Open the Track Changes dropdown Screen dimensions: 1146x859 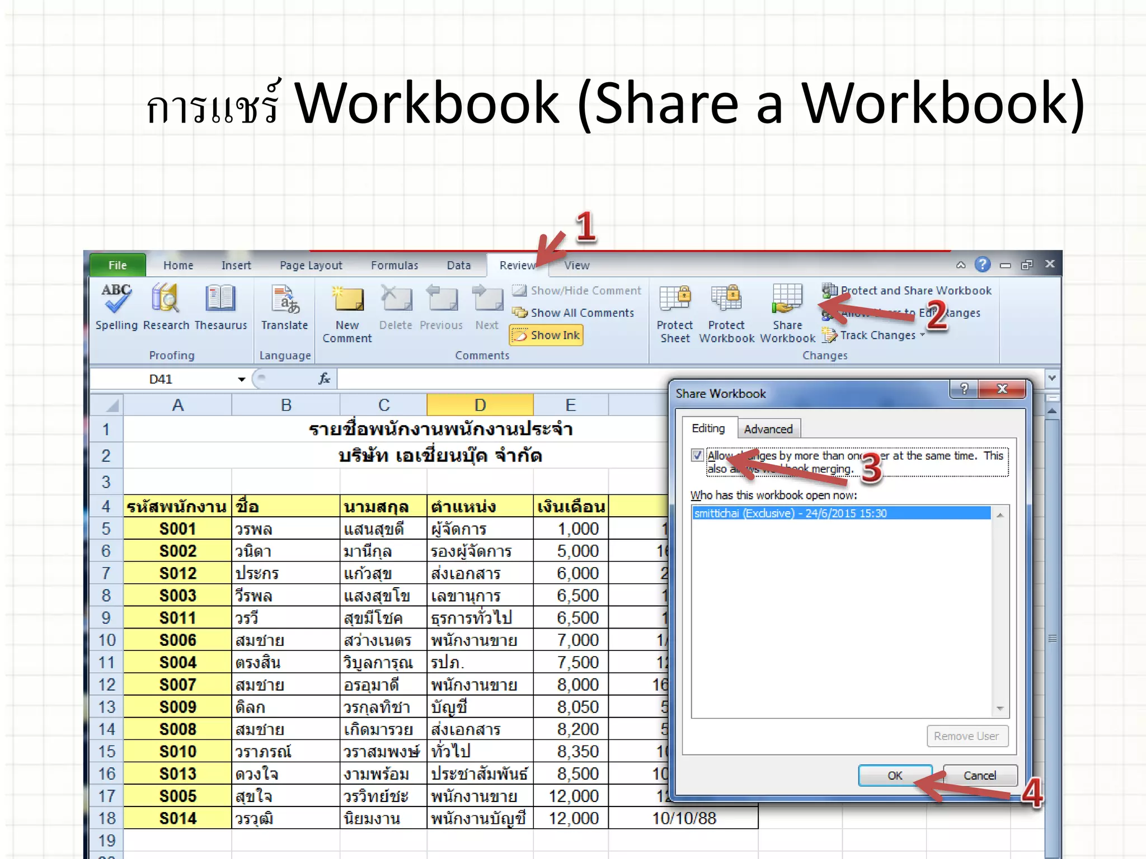pyautogui.click(x=873, y=335)
